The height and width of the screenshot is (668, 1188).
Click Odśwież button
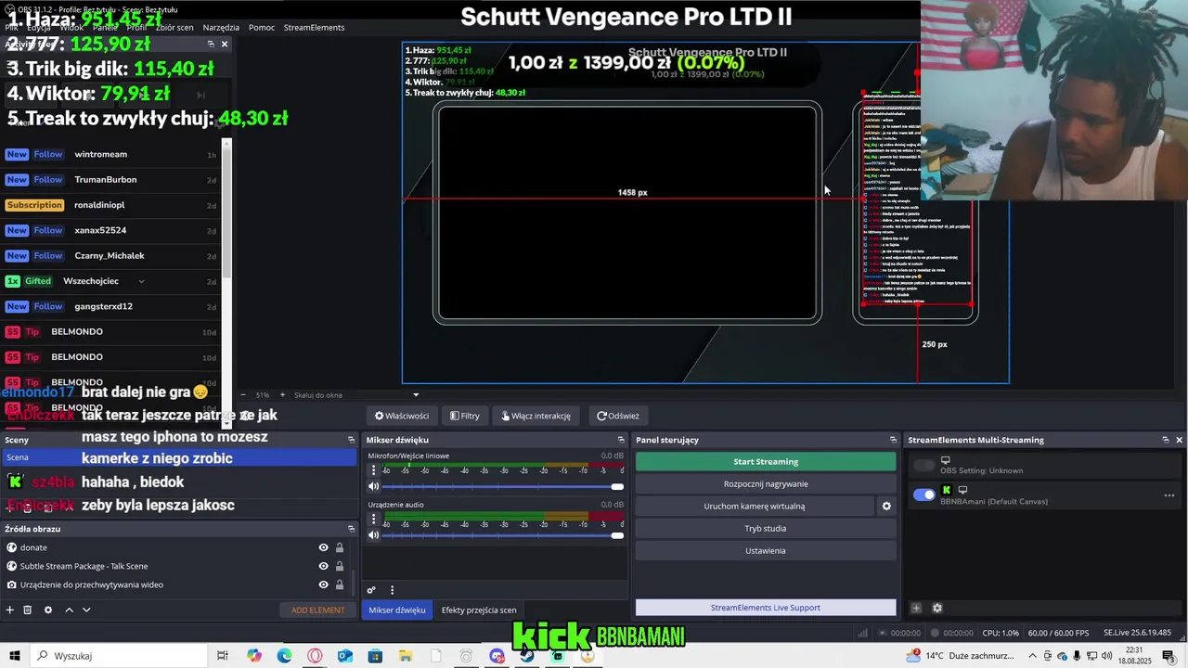tap(618, 416)
